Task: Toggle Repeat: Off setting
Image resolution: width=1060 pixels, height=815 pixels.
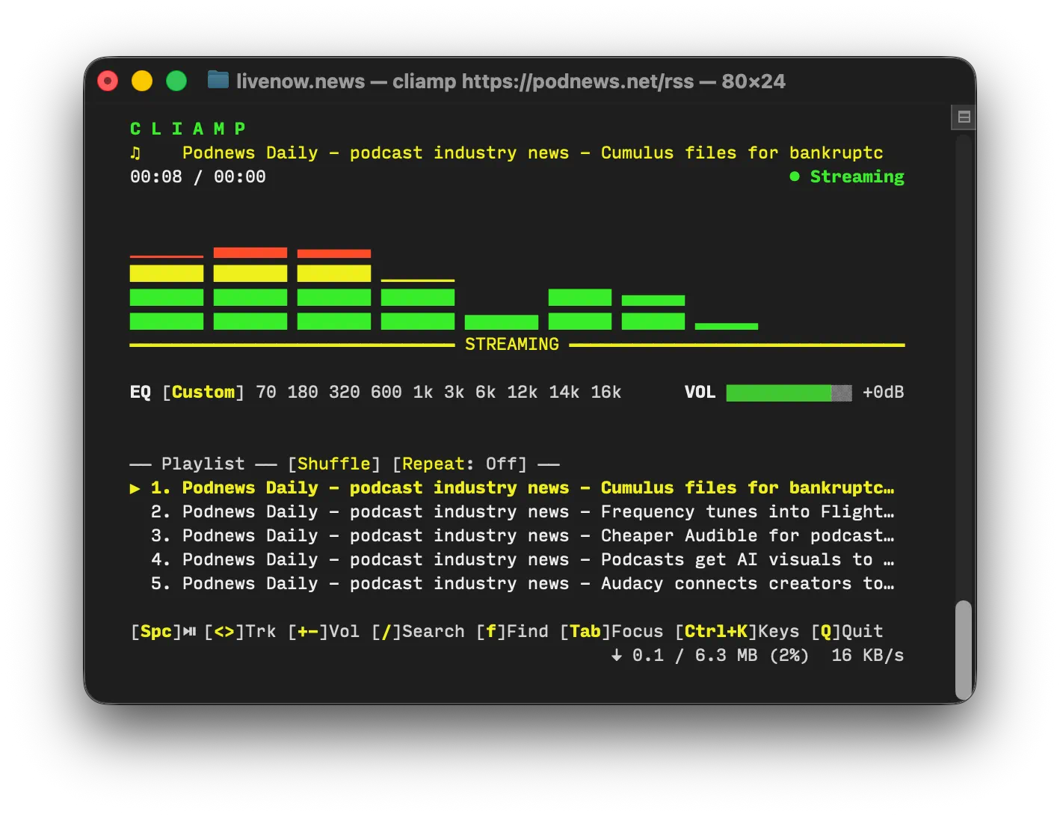Action: point(460,464)
